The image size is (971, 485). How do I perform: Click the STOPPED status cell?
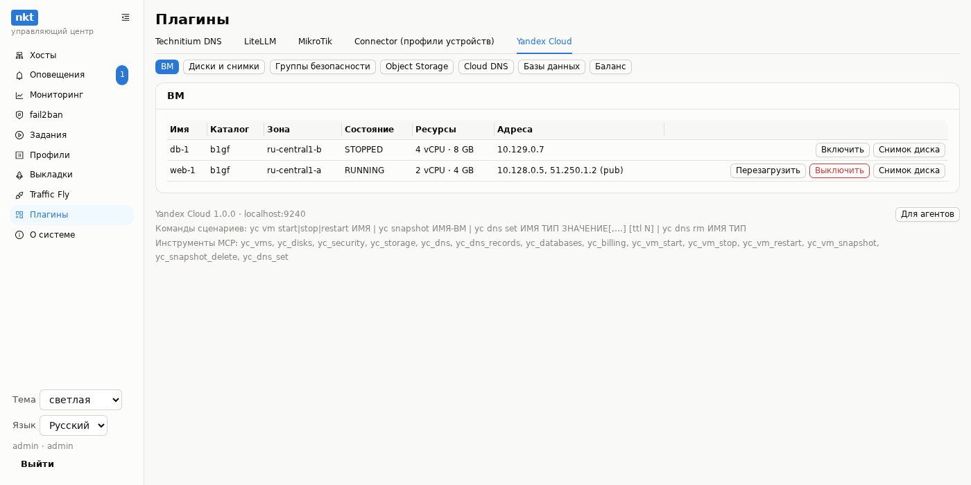377,150
